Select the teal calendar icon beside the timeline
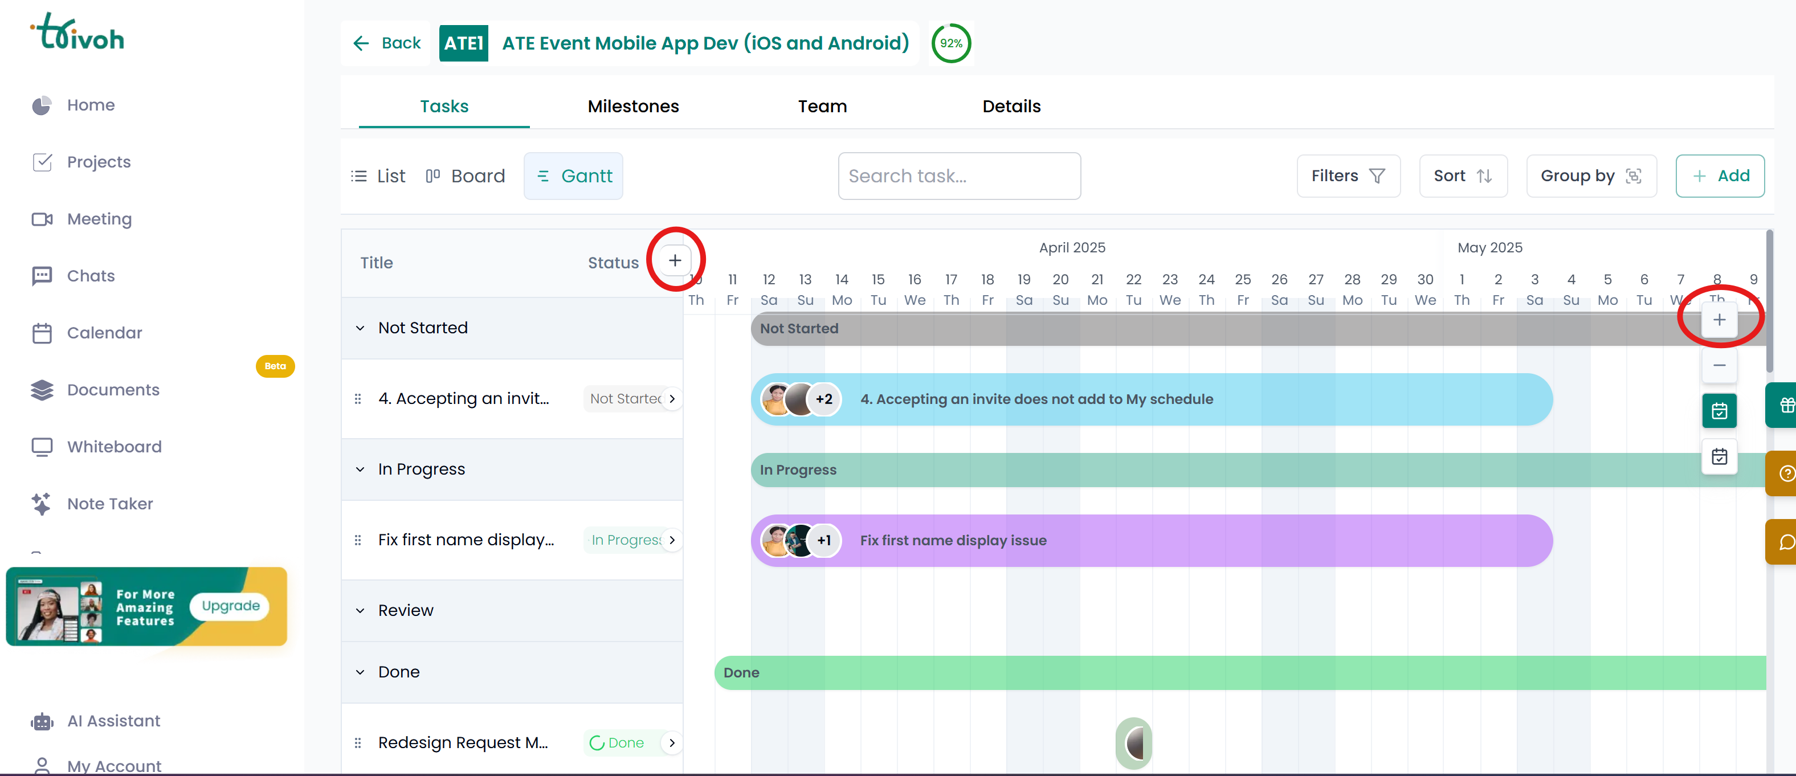1796x776 pixels. pos(1719,411)
